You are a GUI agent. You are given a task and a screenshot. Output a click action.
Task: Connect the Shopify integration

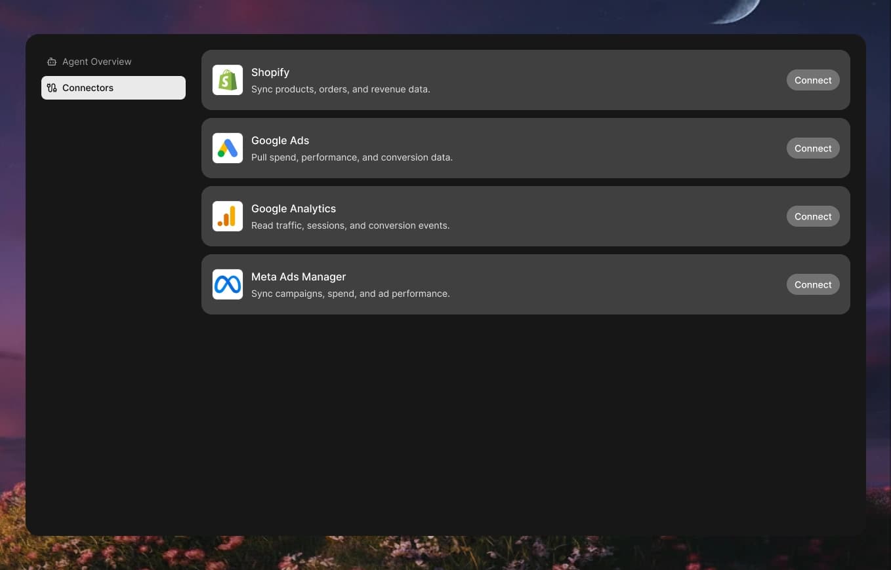click(x=813, y=80)
